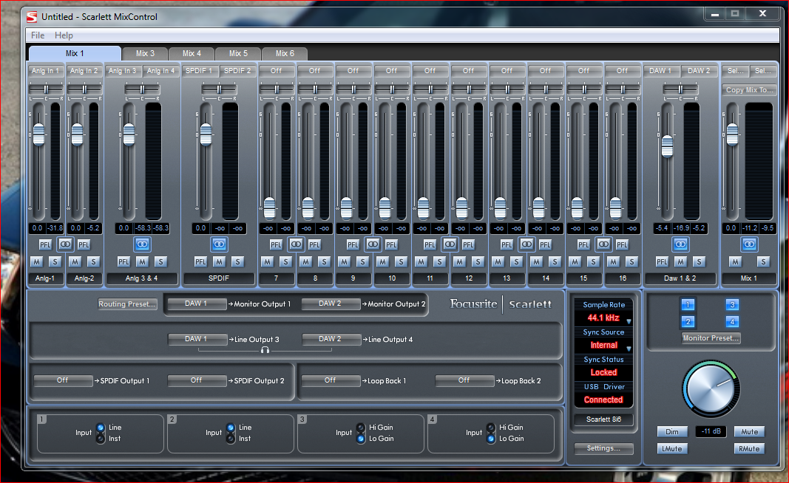Toggle stereo link icon on Mix 1 output
789x483 pixels.
point(749,244)
